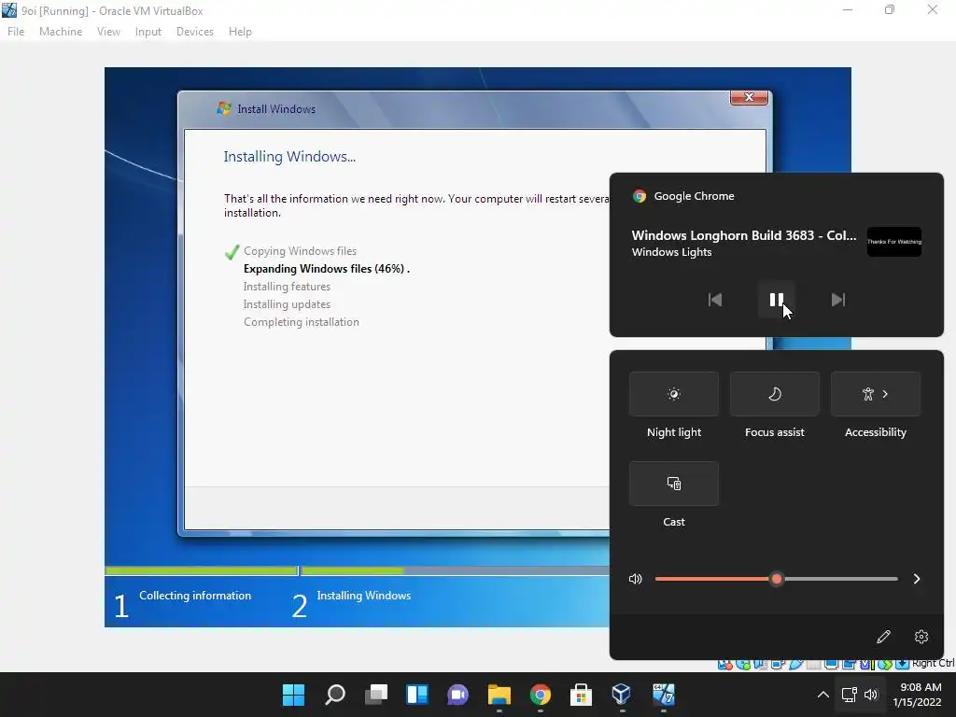Screen dimensions: 956x717
Task: Click the 'Copying Windows files' step text
Action: 300,251
